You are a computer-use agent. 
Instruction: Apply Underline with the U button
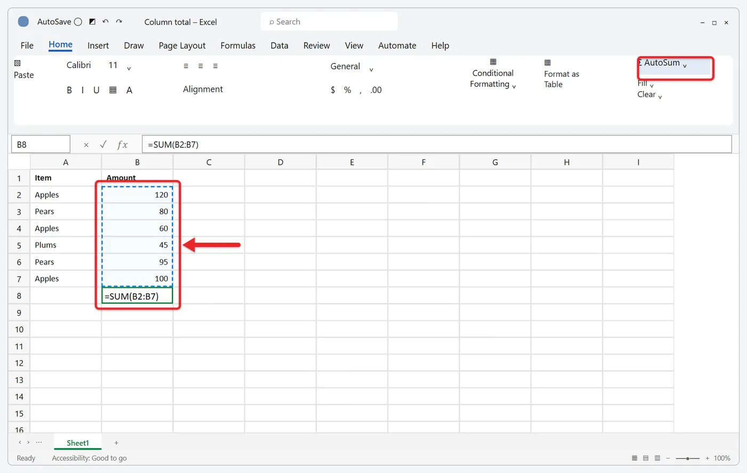(97, 90)
